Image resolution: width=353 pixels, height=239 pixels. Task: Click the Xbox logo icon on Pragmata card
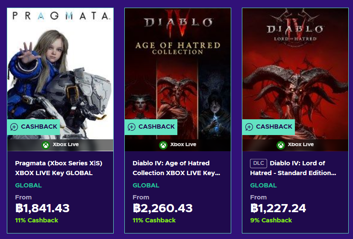coord(46,145)
